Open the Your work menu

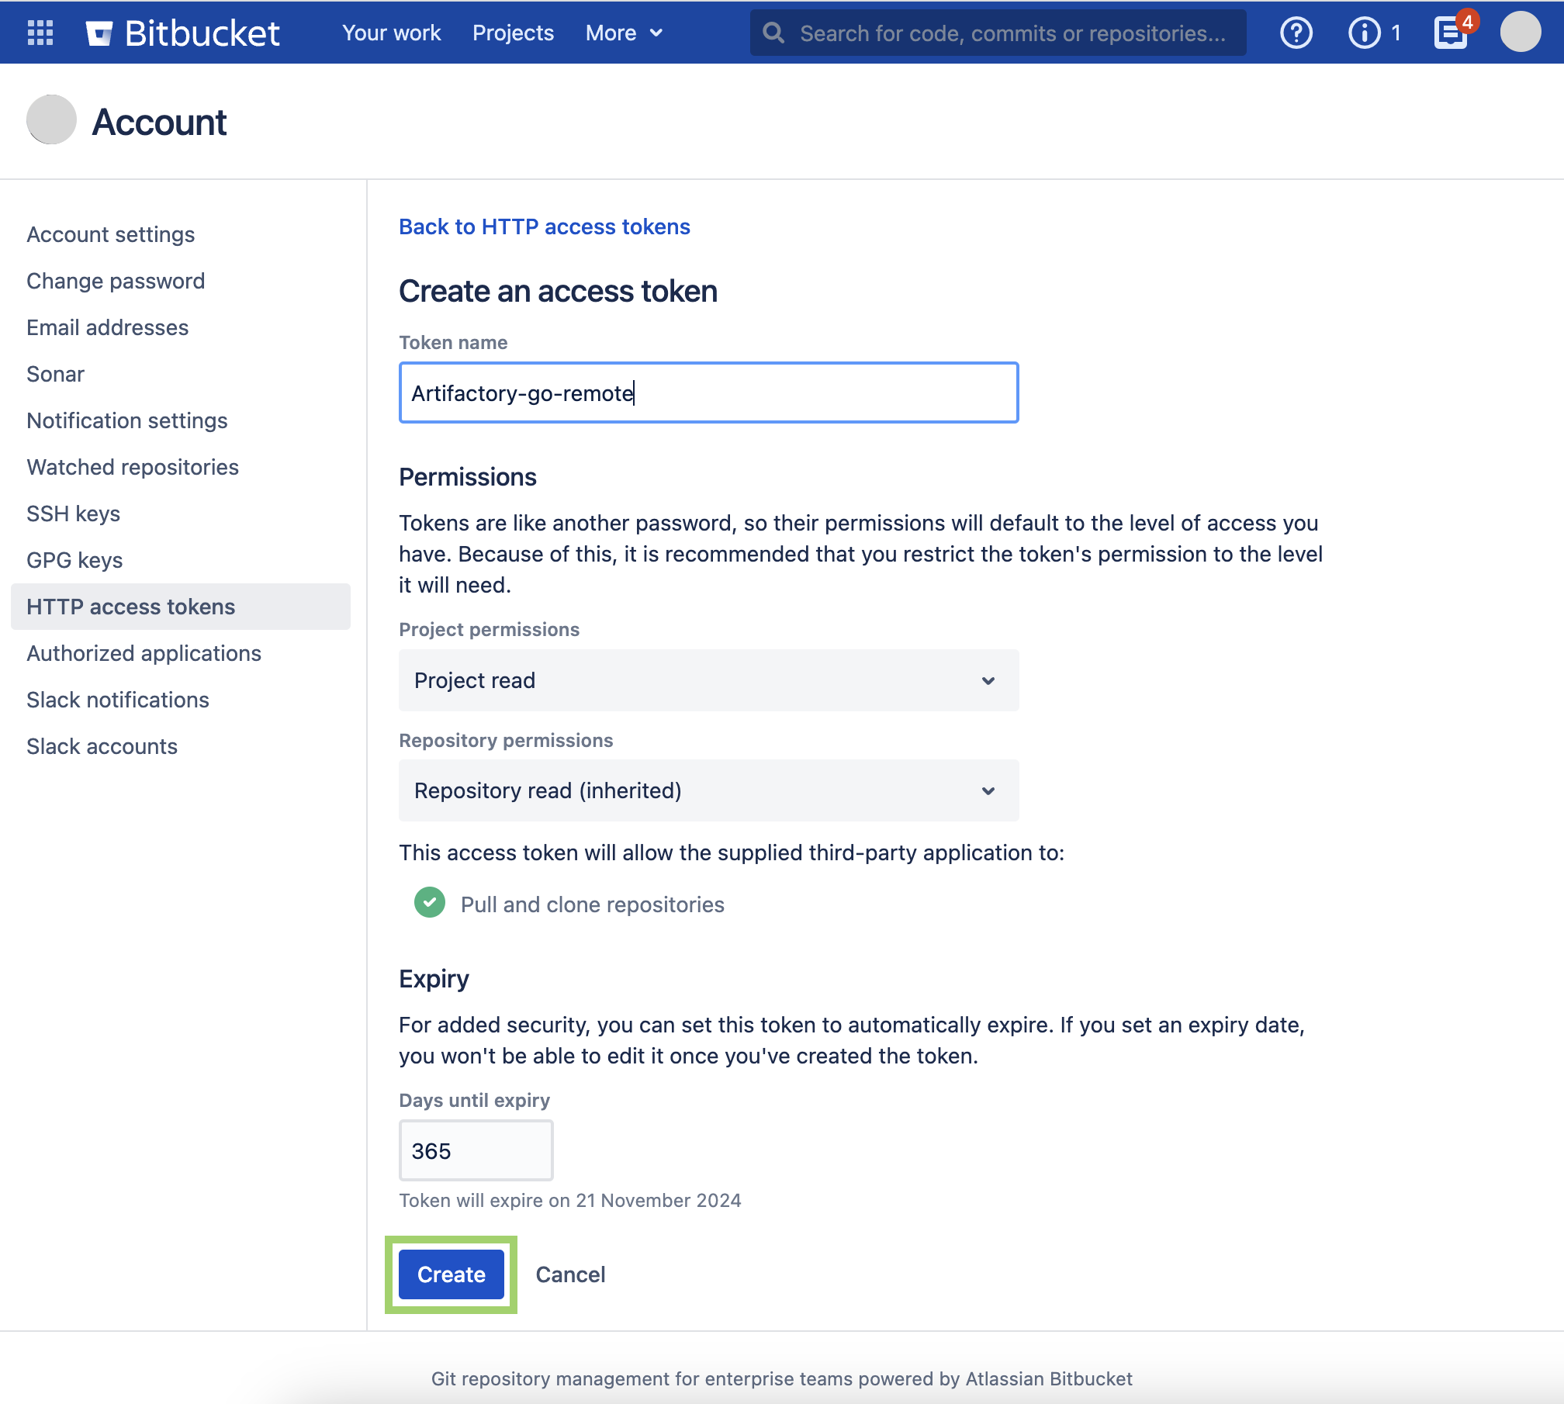391,33
